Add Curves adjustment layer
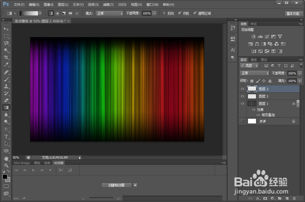This screenshot has height=202, width=305. tap(267, 37)
